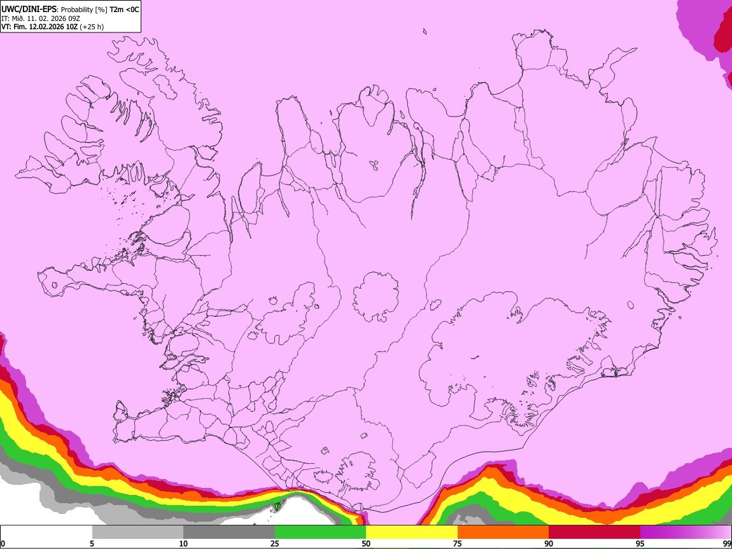
Task: Click the 'IT: Mið. 11. 02. 2026 09Z' line
Action: 41,18
